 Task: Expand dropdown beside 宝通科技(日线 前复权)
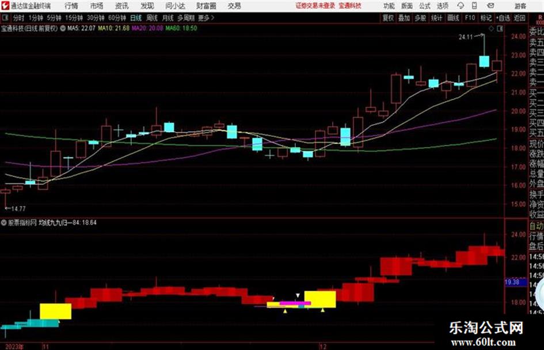coord(63,28)
